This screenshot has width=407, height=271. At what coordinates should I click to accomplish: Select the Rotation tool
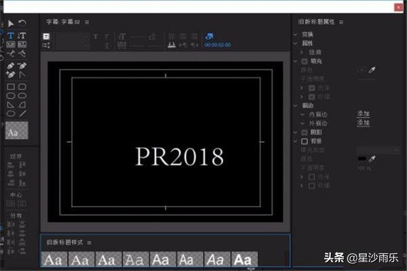[22, 23]
